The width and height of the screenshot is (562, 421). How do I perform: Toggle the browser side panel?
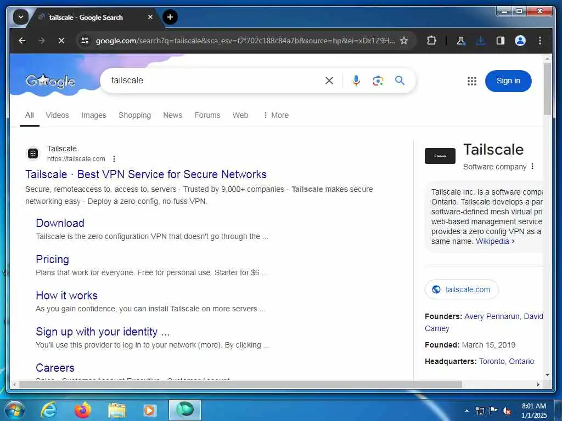pyautogui.click(x=501, y=41)
